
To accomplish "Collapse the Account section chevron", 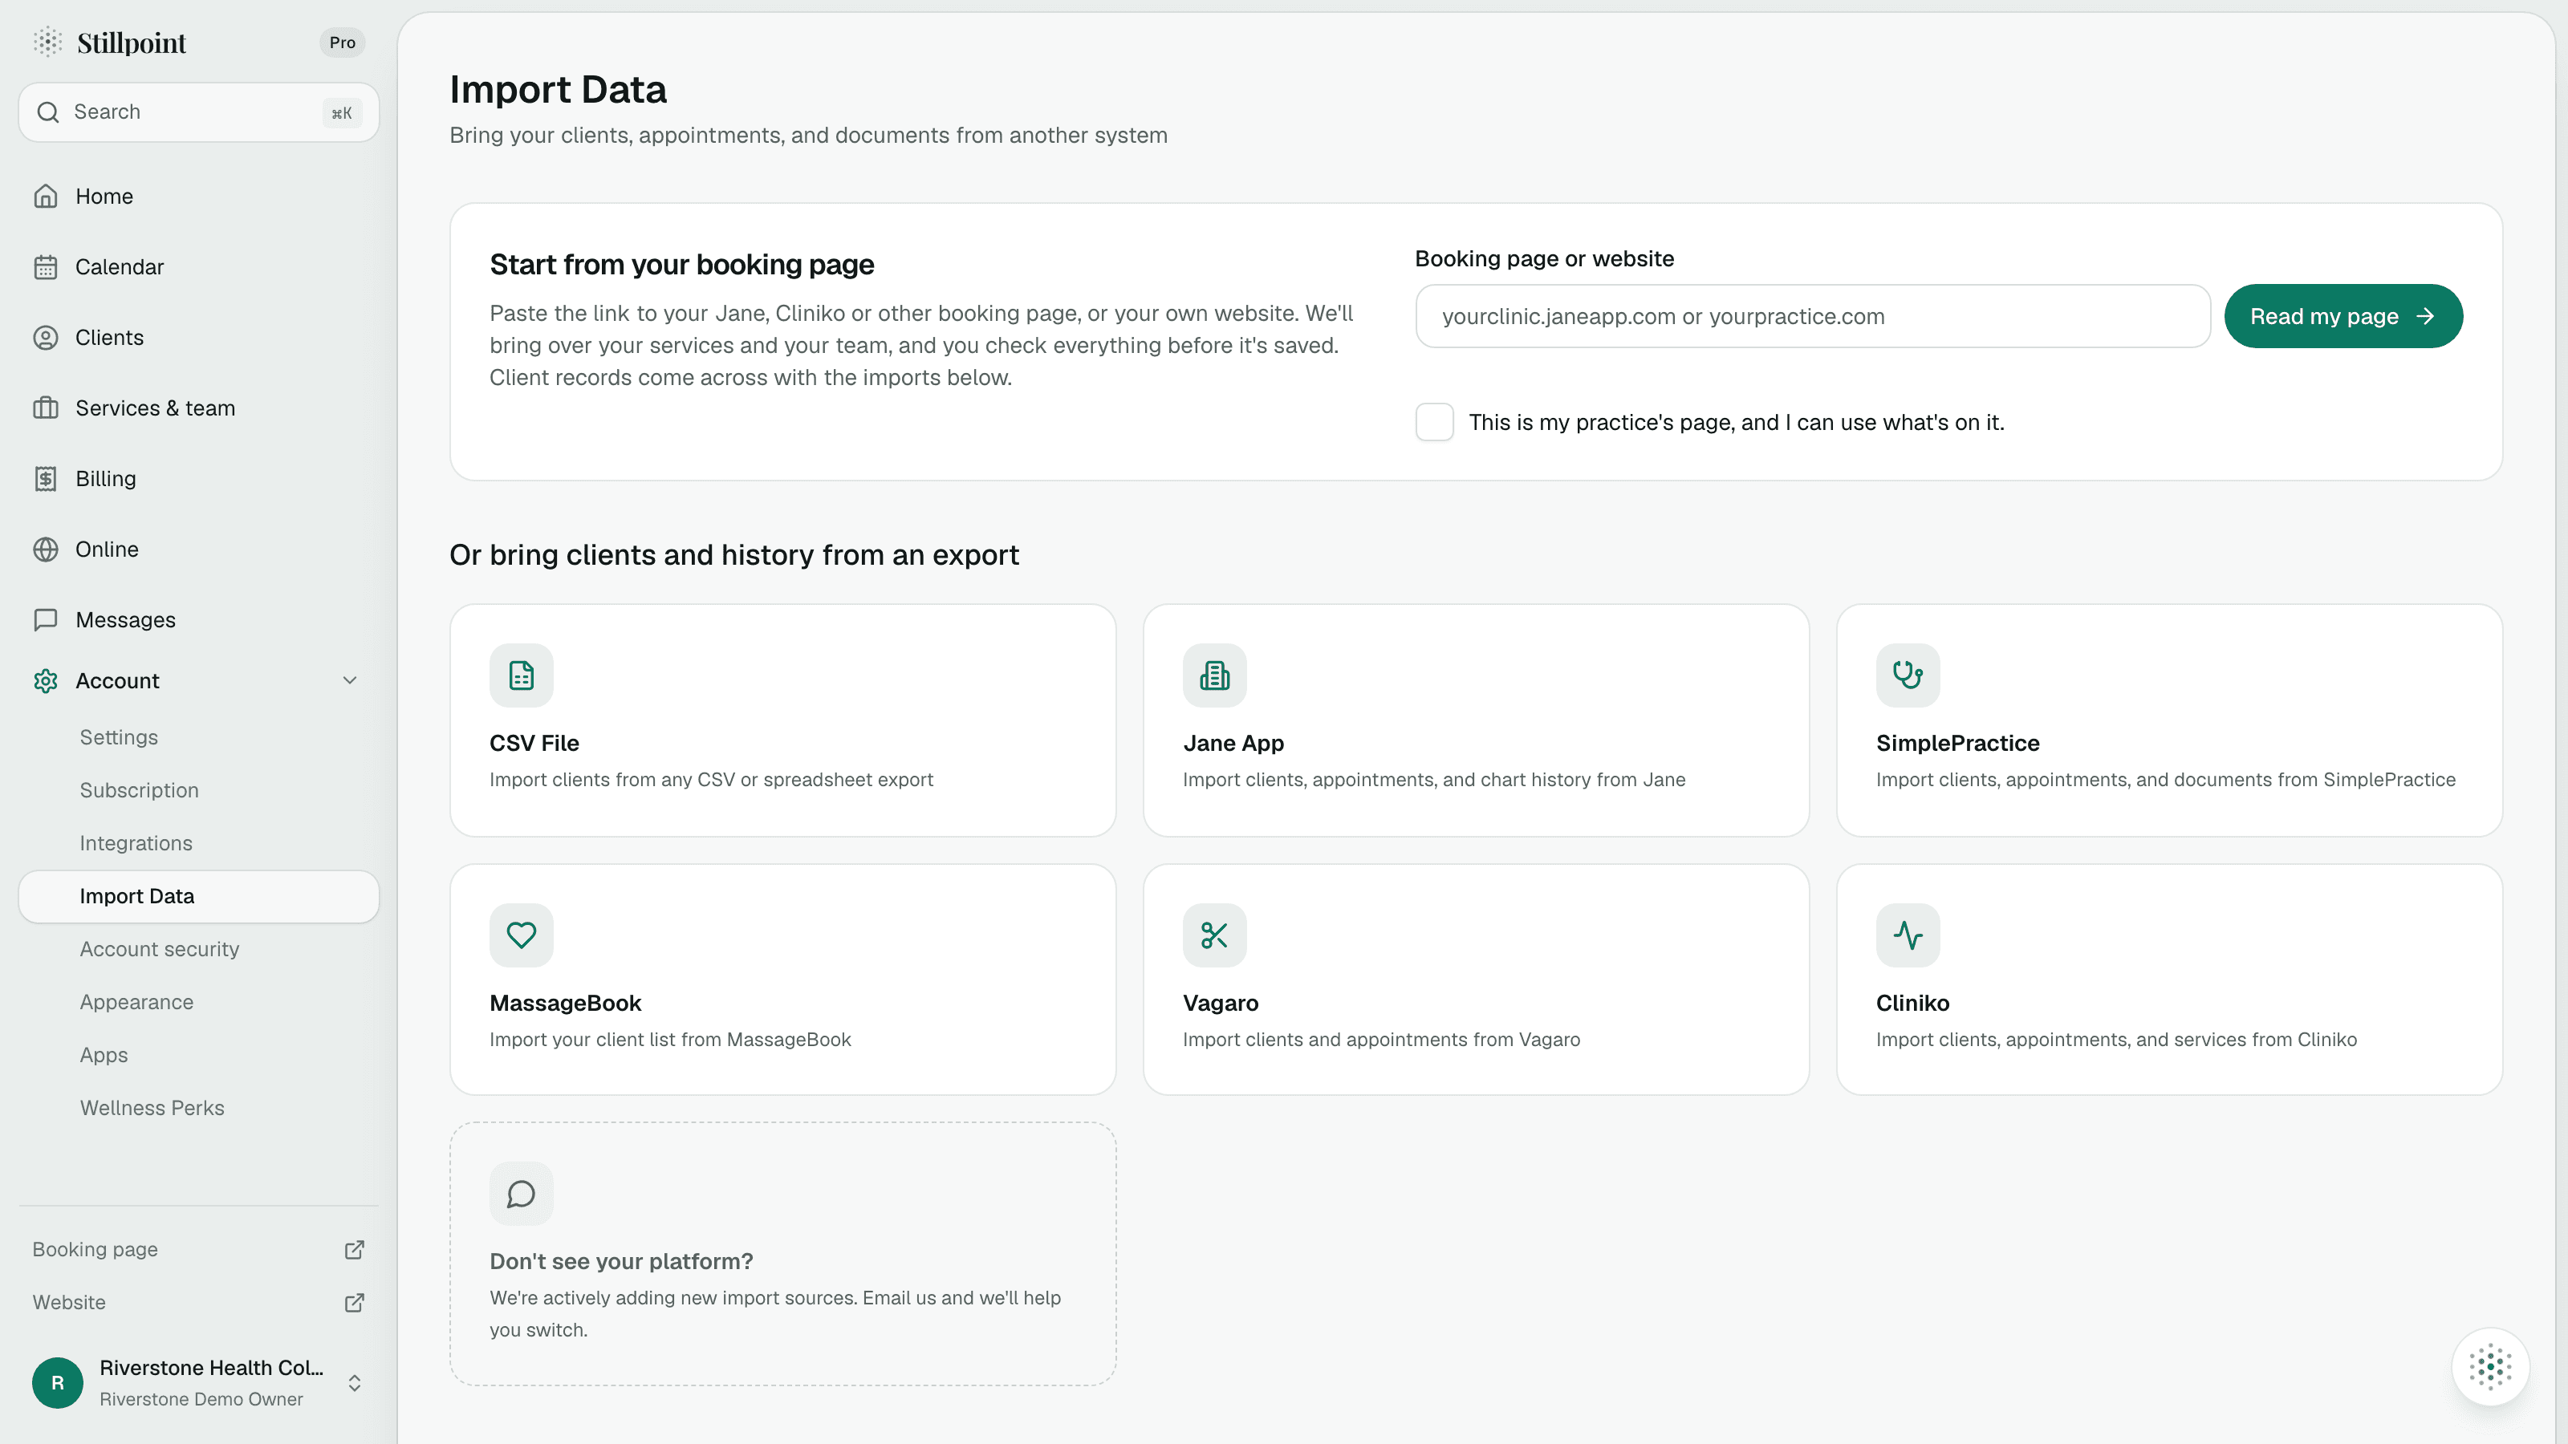I will [350, 680].
